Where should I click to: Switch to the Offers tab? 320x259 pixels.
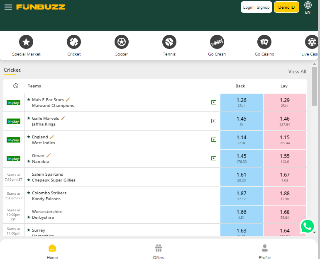point(159,251)
